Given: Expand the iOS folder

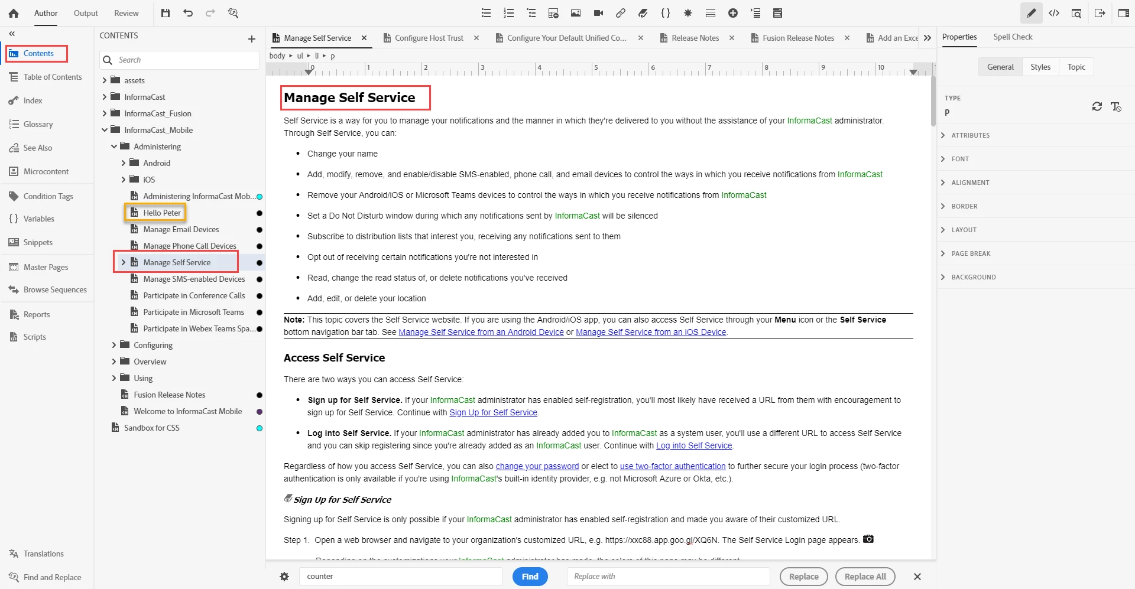Looking at the screenshot, I should point(124,180).
